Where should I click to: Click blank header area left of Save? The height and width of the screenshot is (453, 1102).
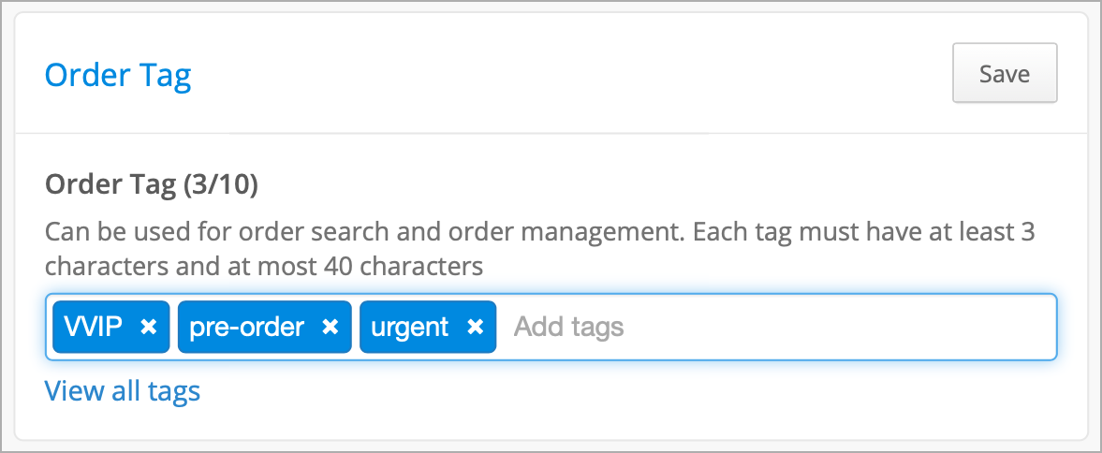click(x=563, y=73)
